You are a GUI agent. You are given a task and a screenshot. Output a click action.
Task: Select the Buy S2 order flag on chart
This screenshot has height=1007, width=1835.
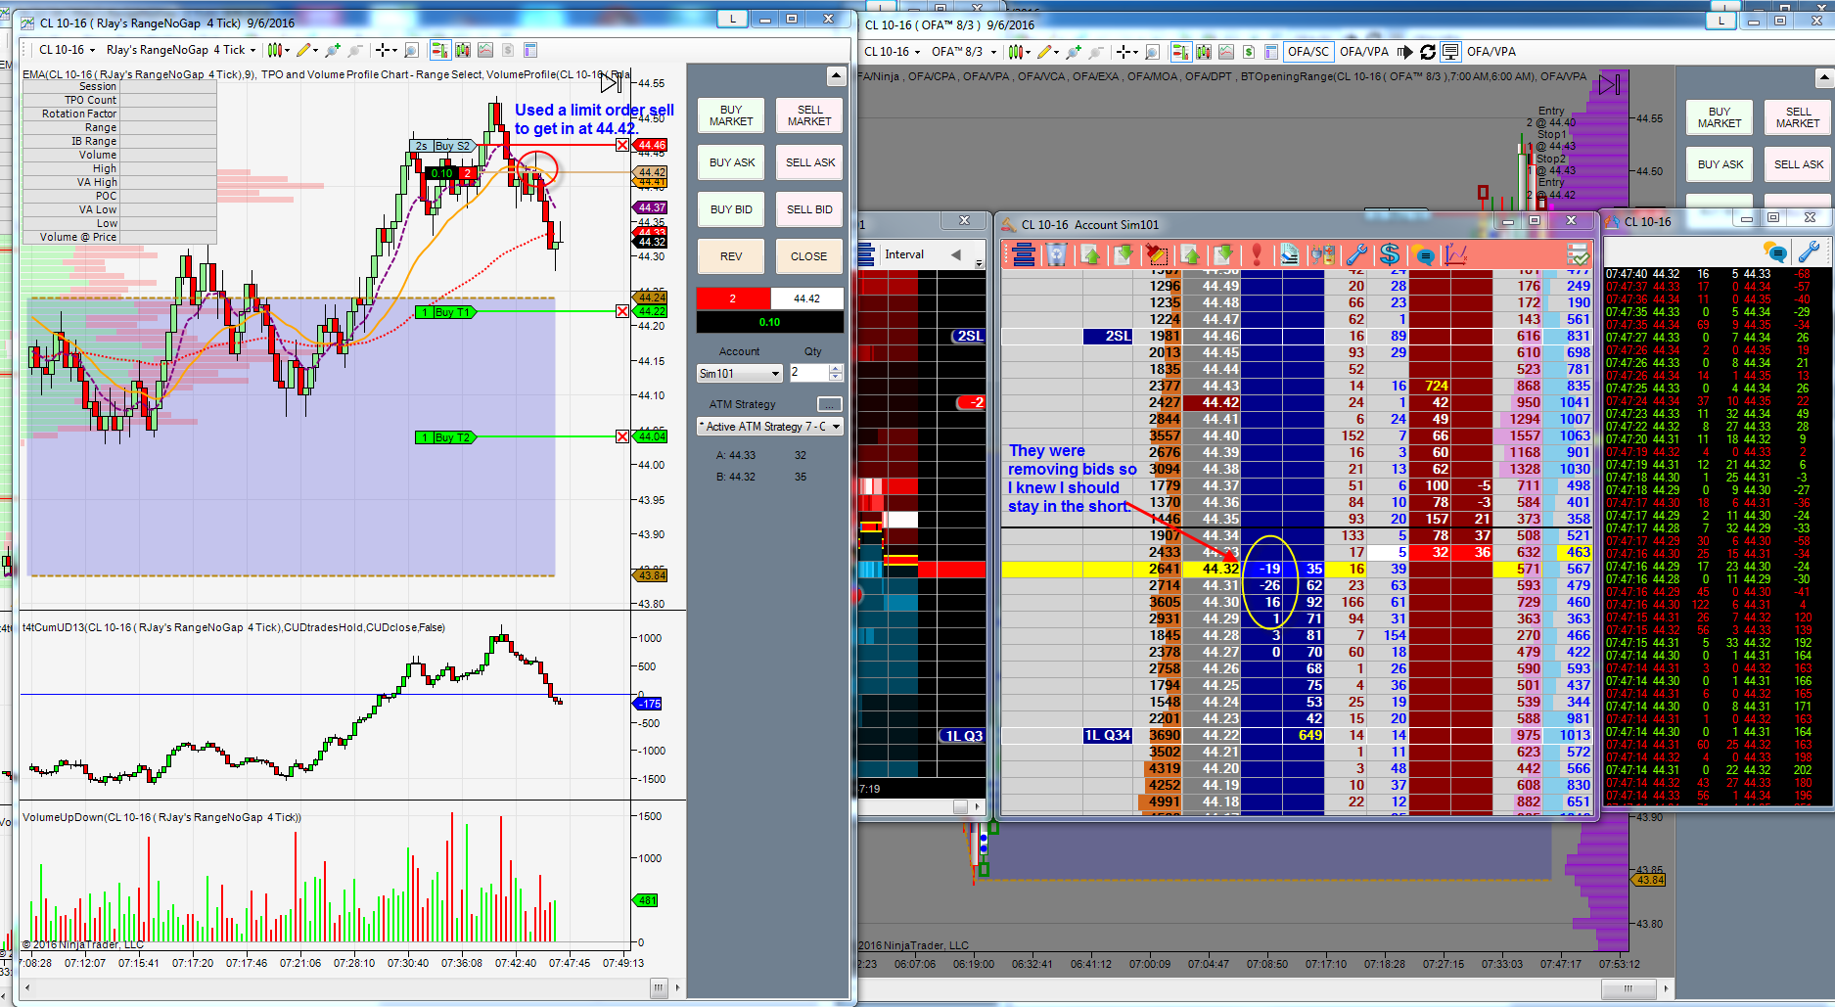(x=442, y=146)
